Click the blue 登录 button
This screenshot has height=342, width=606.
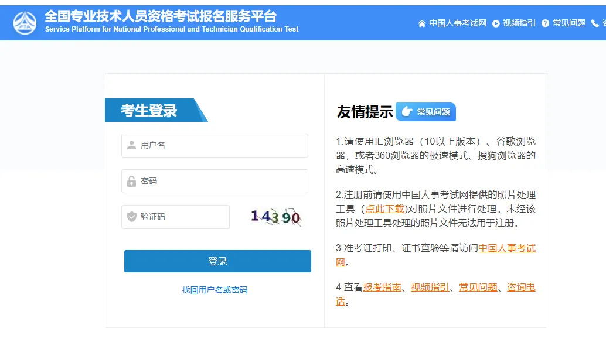pyautogui.click(x=217, y=261)
